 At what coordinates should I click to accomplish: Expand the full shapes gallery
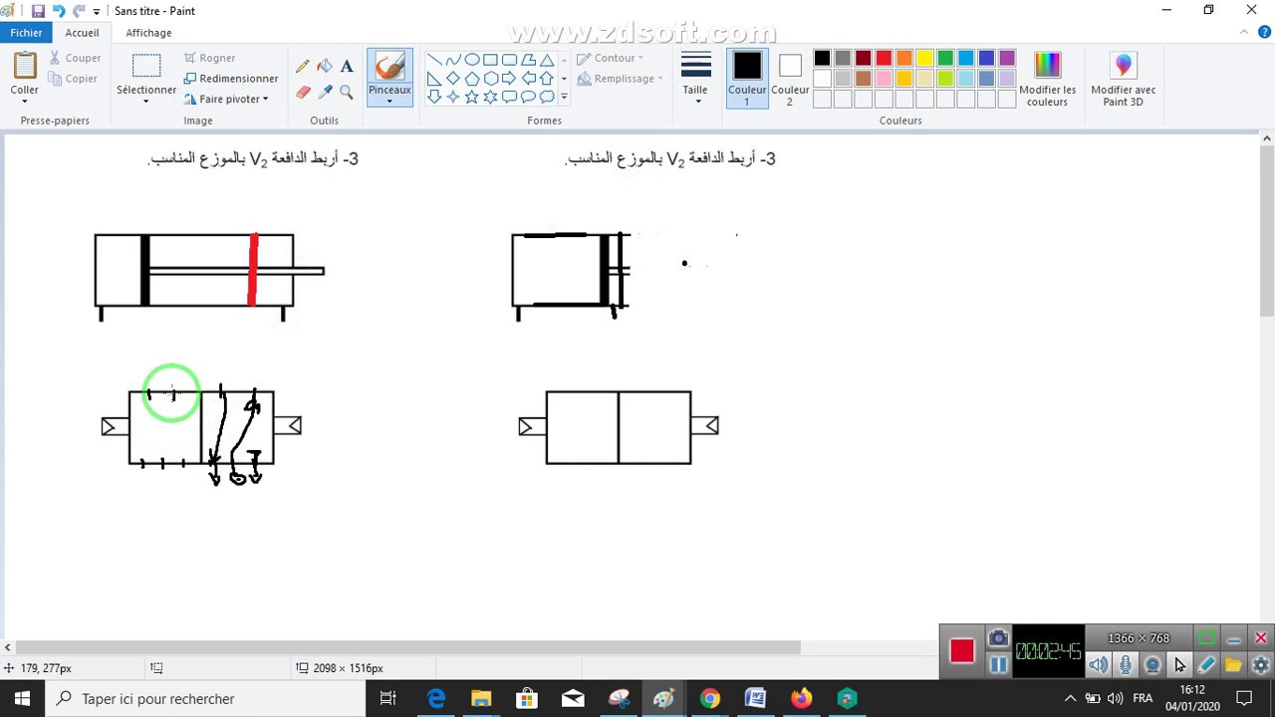coord(564,97)
